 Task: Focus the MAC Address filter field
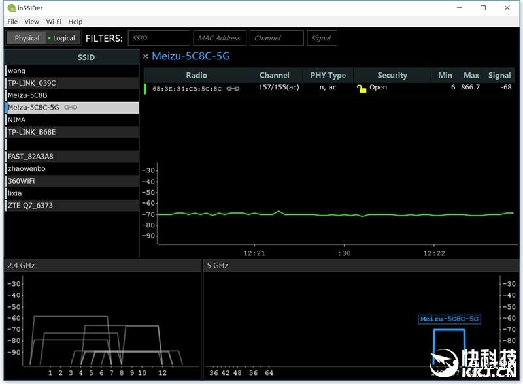click(x=220, y=38)
